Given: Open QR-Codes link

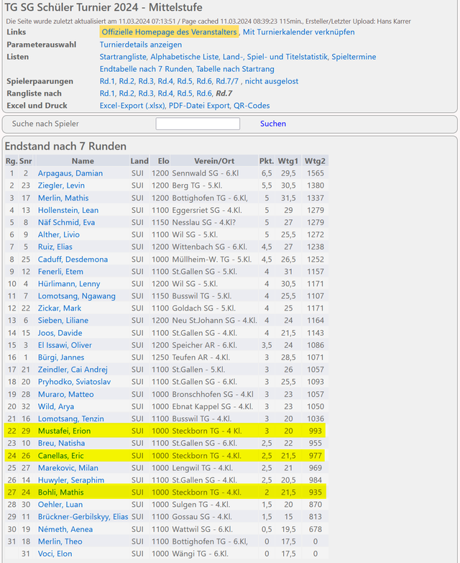Looking at the screenshot, I should click(252, 106).
